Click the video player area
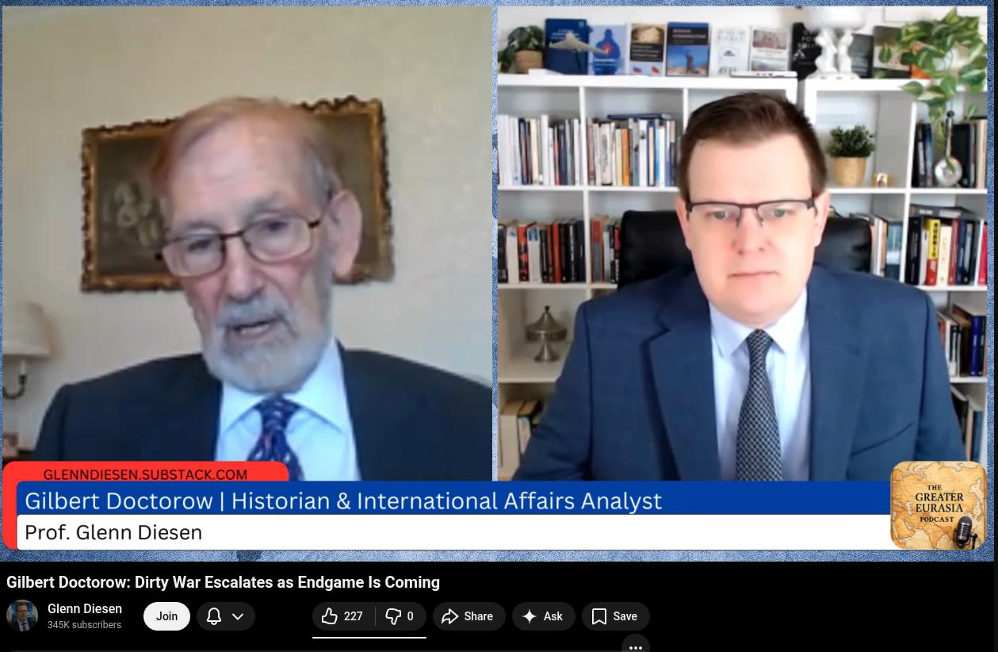The height and width of the screenshot is (652, 998). click(496, 280)
